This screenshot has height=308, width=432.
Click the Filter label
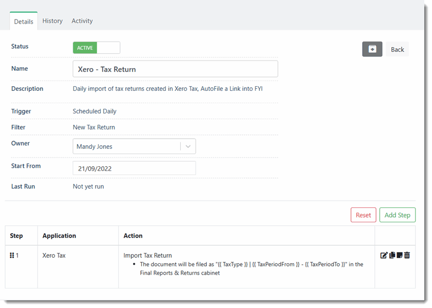[x=18, y=127]
